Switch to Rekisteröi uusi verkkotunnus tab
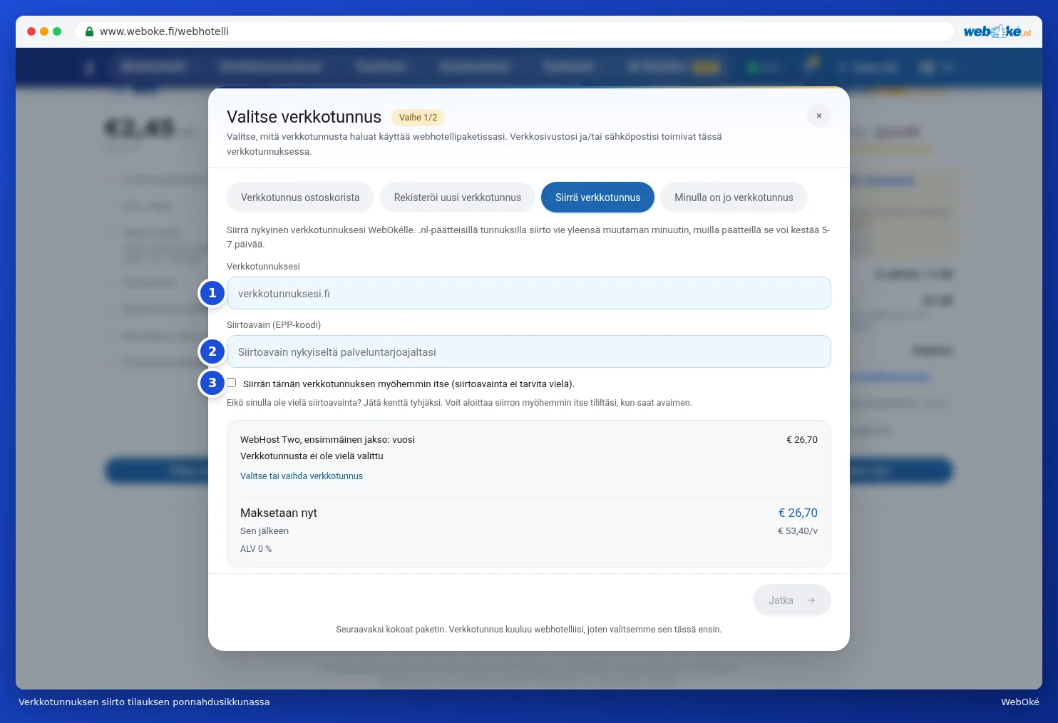Viewport: 1058px width, 723px height. coord(458,198)
